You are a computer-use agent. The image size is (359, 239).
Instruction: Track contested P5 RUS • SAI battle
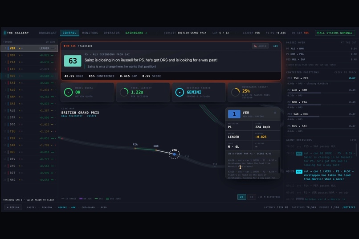tap(322, 128)
